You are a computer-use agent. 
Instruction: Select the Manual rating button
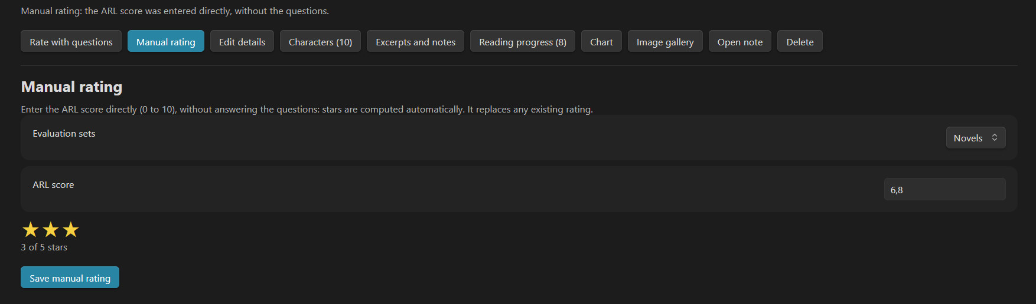click(x=165, y=41)
